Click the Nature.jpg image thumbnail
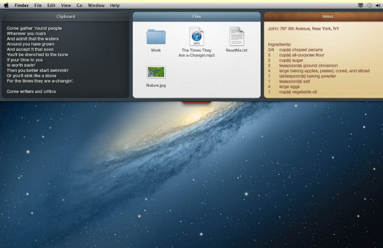383x248 pixels. coord(156,72)
